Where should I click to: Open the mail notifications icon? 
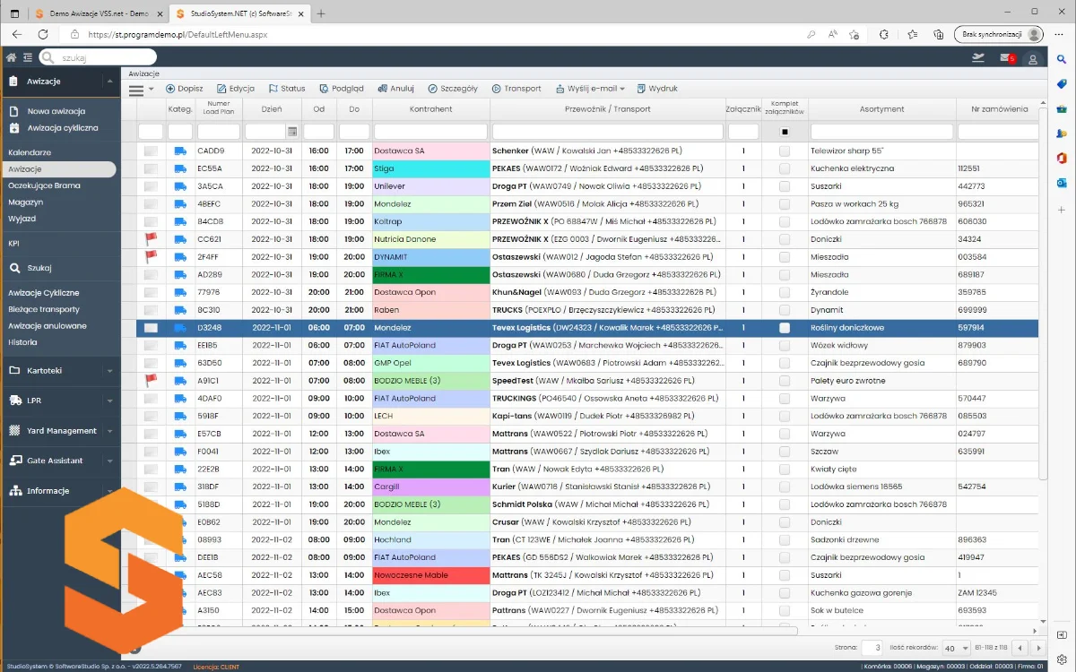point(1006,58)
